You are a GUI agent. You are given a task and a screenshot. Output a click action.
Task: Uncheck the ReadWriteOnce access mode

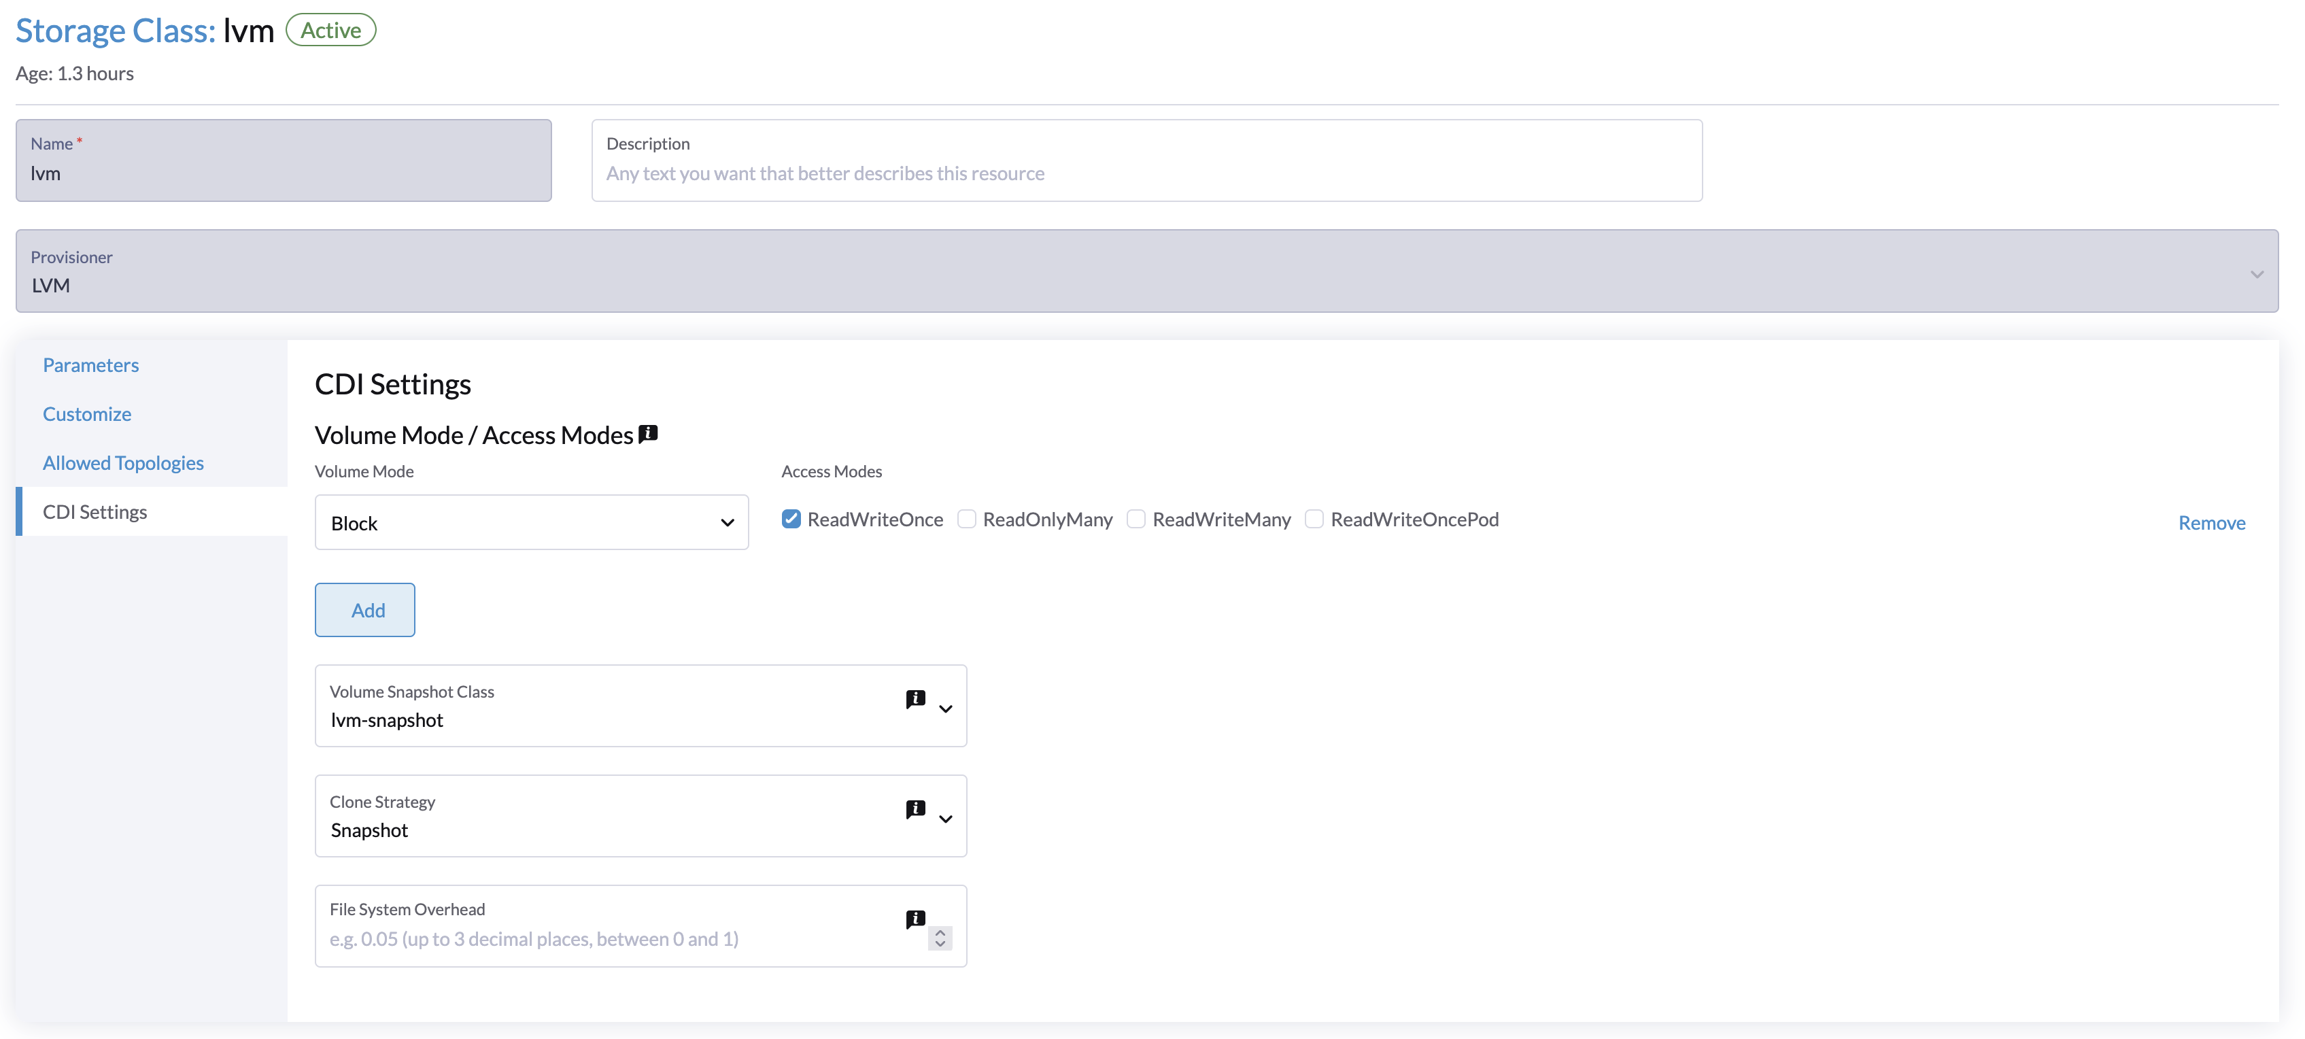[x=791, y=519]
